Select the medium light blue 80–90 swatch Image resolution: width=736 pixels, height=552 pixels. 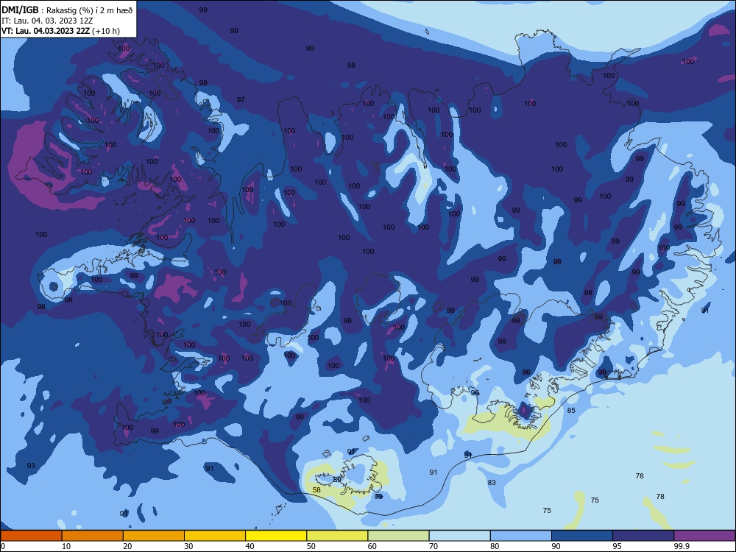(521, 536)
